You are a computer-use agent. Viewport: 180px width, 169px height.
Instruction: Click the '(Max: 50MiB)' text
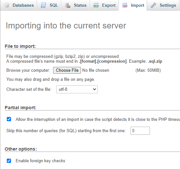[x=148, y=70]
